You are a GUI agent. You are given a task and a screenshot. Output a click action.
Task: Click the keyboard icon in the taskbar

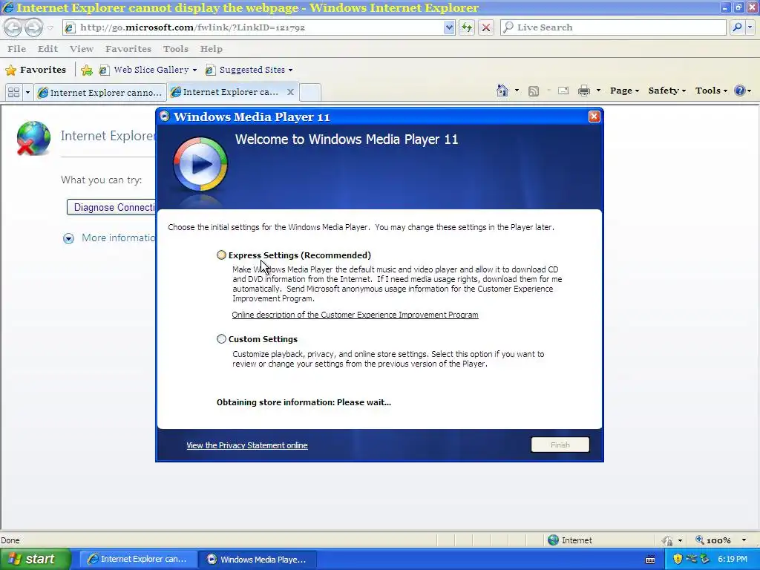click(x=650, y=560)
